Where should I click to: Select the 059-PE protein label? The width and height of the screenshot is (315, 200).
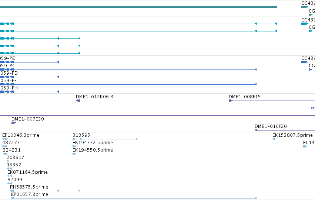[7, 58]
